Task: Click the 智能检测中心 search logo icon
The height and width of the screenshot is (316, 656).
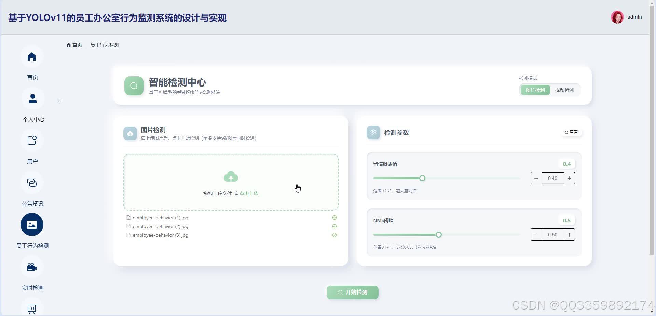Action: pos(134,86)
